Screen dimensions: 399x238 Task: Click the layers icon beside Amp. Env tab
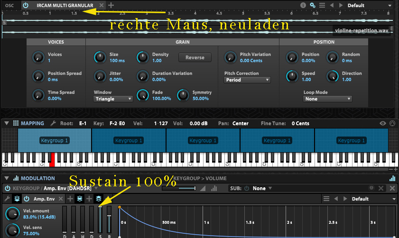pos(17,199)
